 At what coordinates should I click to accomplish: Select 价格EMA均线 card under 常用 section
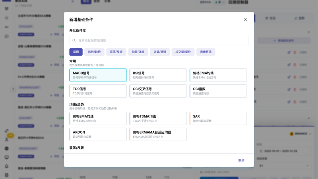tap(218, 75)
